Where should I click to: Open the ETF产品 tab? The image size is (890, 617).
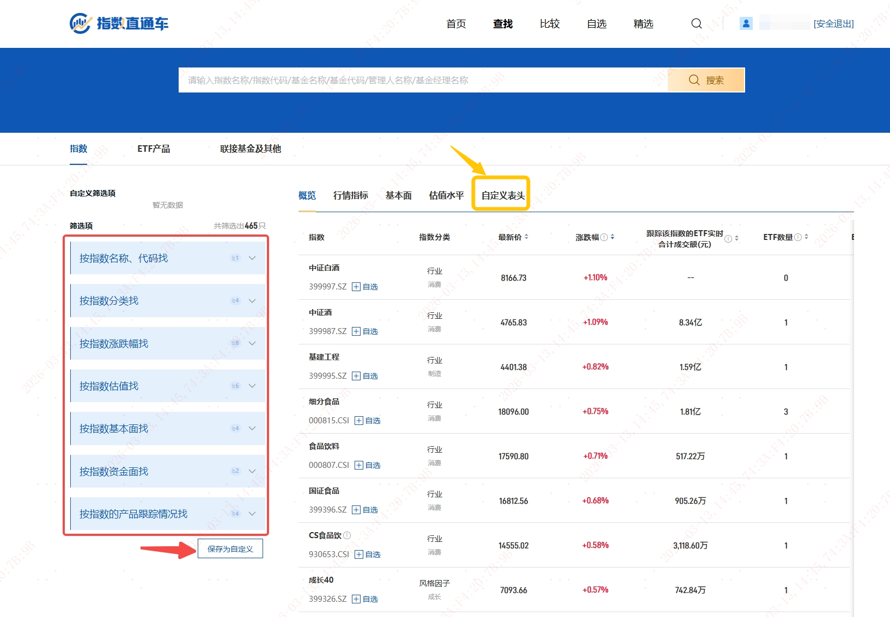154,149
